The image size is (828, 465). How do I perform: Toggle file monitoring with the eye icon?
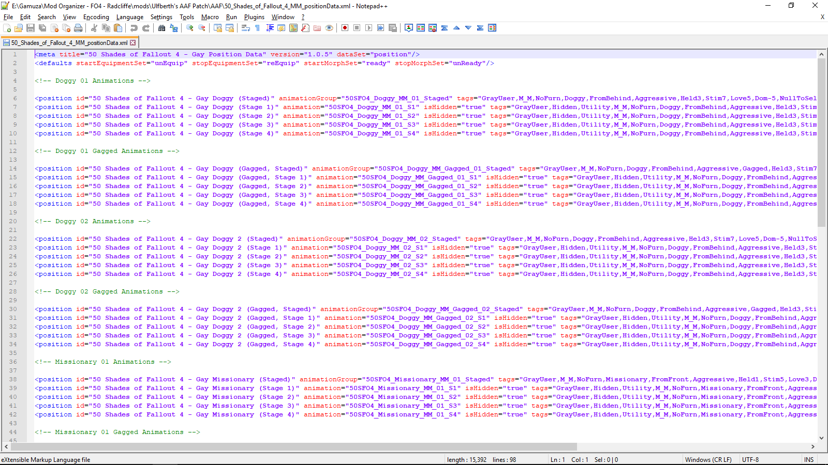(x=329, y=28)
